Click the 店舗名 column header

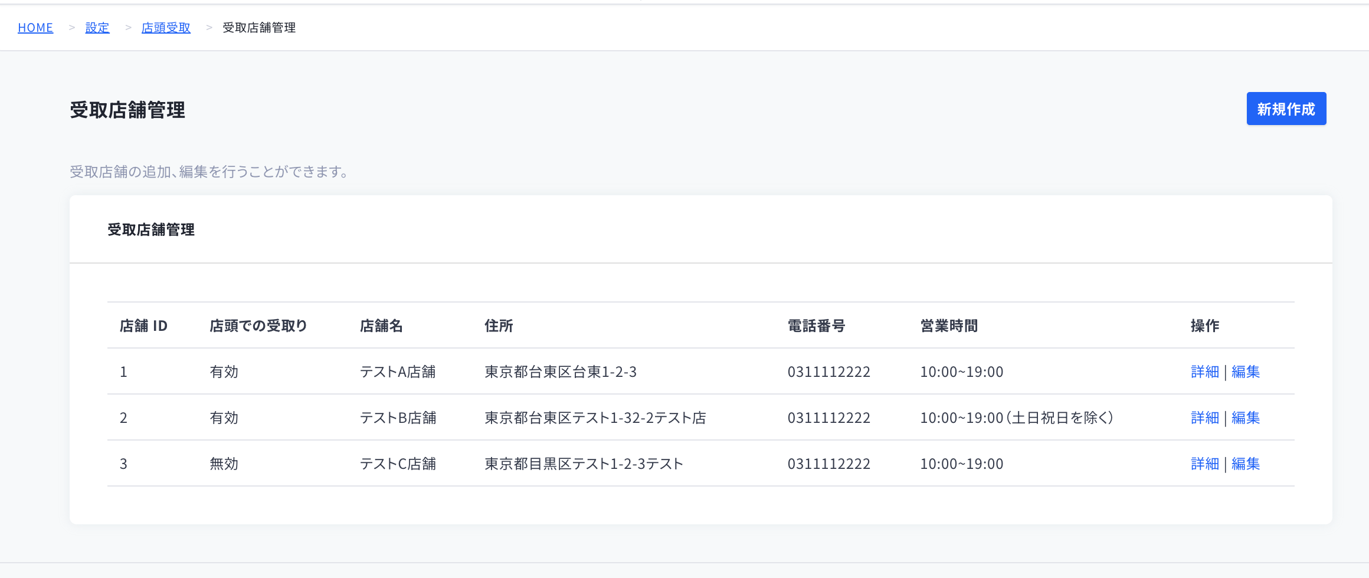tap(381, 326)
